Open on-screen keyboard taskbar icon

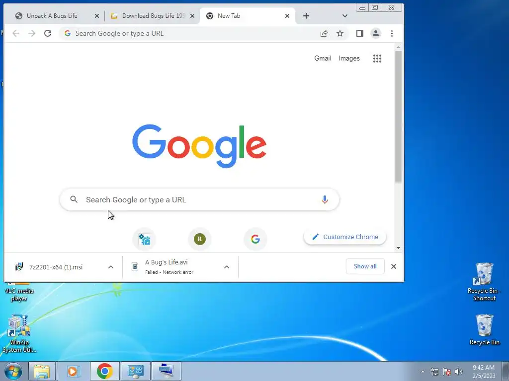167,371
